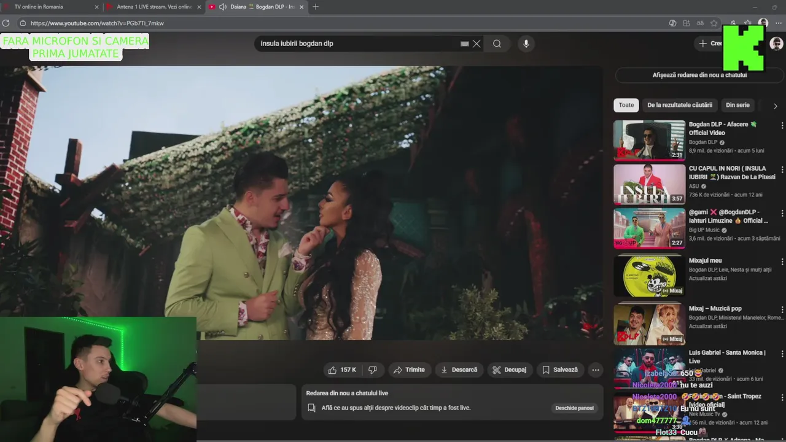Viewport: 786px width, 442px height.
Task: Click 'Actualizat astăzi' under Mixajul meu
Action: click(x=708, y=278)
